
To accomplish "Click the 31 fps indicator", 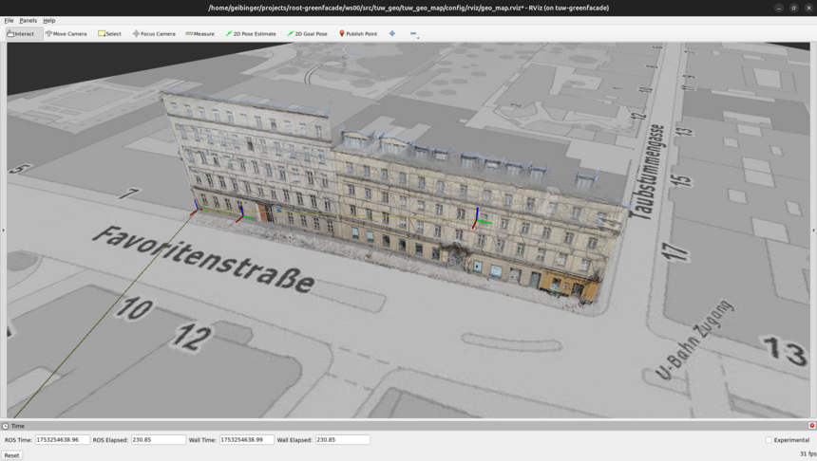I will pos(807,453).
